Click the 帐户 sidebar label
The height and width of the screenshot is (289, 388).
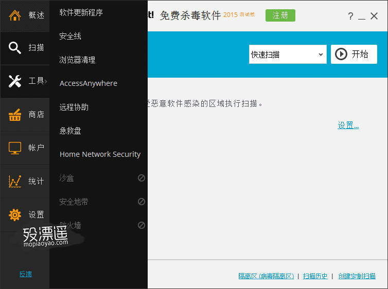pyautogui.click(x=37, y=148)
